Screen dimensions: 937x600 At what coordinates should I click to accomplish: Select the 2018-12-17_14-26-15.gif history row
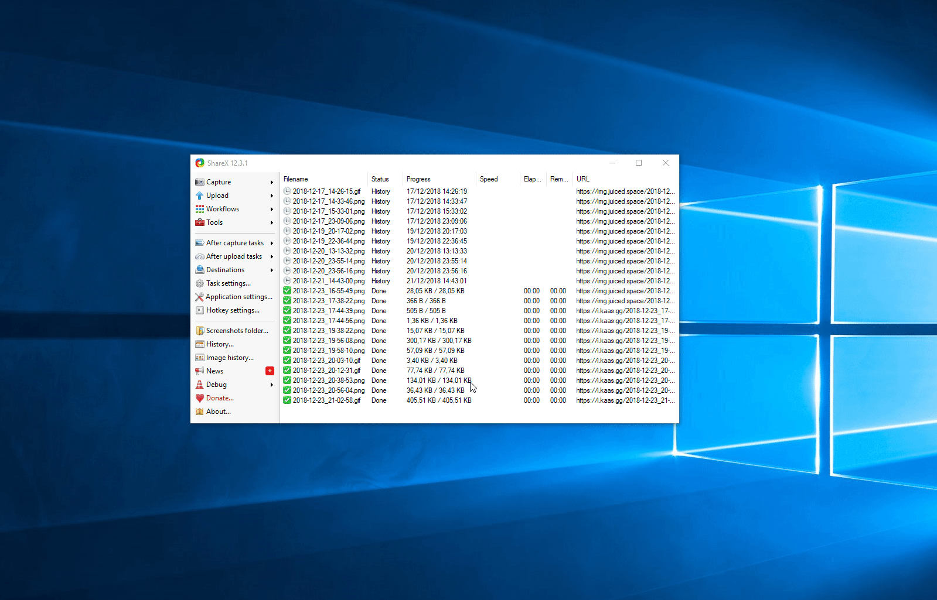pos(326,191)
